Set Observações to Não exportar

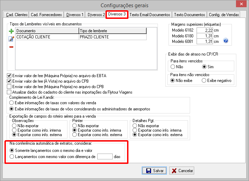click(x=14, y=126)
